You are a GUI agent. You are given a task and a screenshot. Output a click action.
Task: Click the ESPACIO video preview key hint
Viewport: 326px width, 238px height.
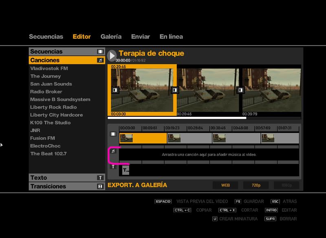(x=163, y=201)
